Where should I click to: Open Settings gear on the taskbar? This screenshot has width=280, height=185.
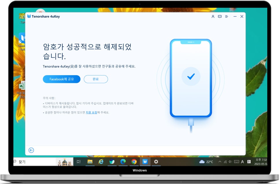click(156, 162)
